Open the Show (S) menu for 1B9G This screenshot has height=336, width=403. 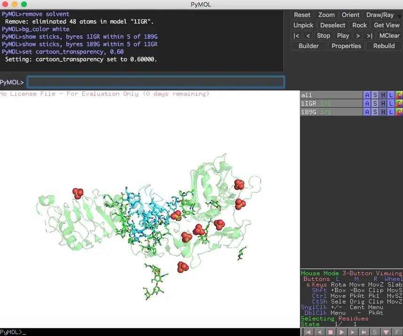375,112
